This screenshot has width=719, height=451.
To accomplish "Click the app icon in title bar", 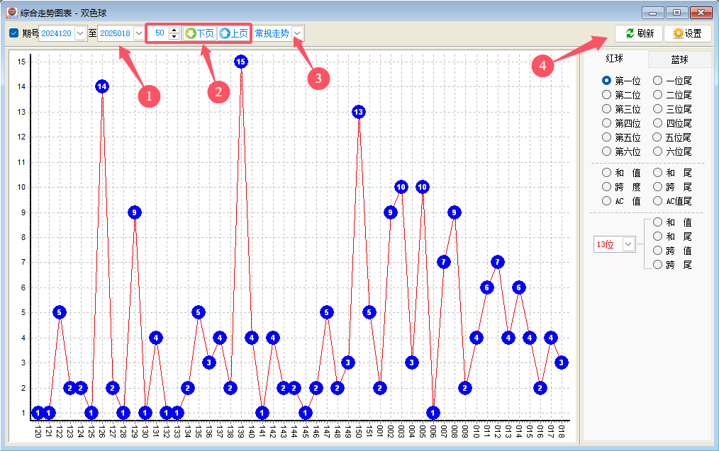I will tap(12, 12).
